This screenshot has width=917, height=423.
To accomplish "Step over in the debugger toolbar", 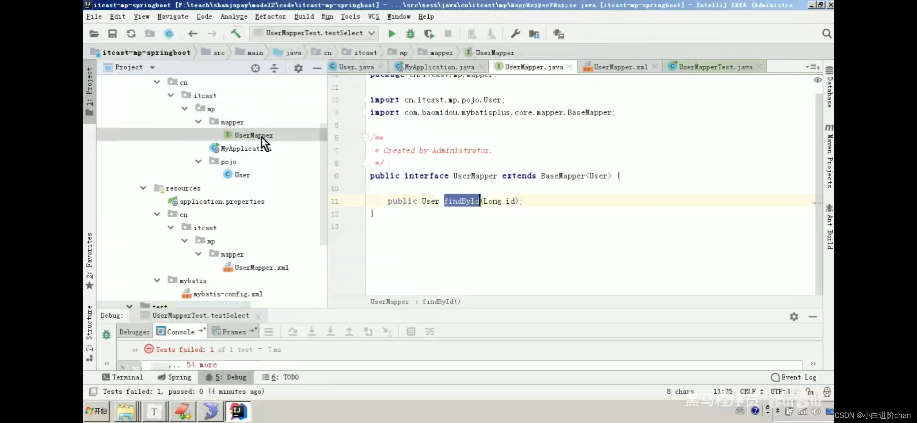I will (x=292, y=332).
